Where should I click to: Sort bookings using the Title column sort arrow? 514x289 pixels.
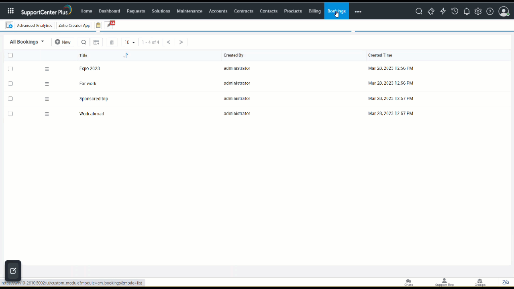pos(126,55)
